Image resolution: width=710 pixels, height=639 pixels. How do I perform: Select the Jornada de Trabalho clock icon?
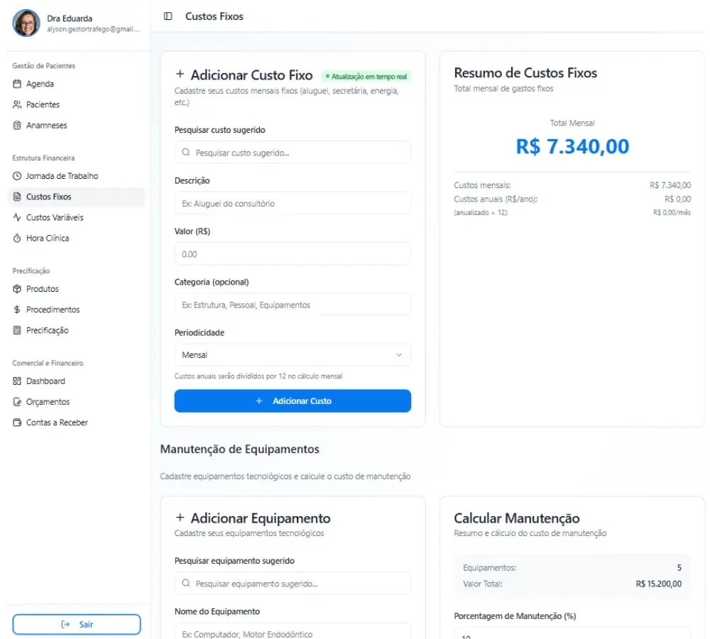coord(17,176)
